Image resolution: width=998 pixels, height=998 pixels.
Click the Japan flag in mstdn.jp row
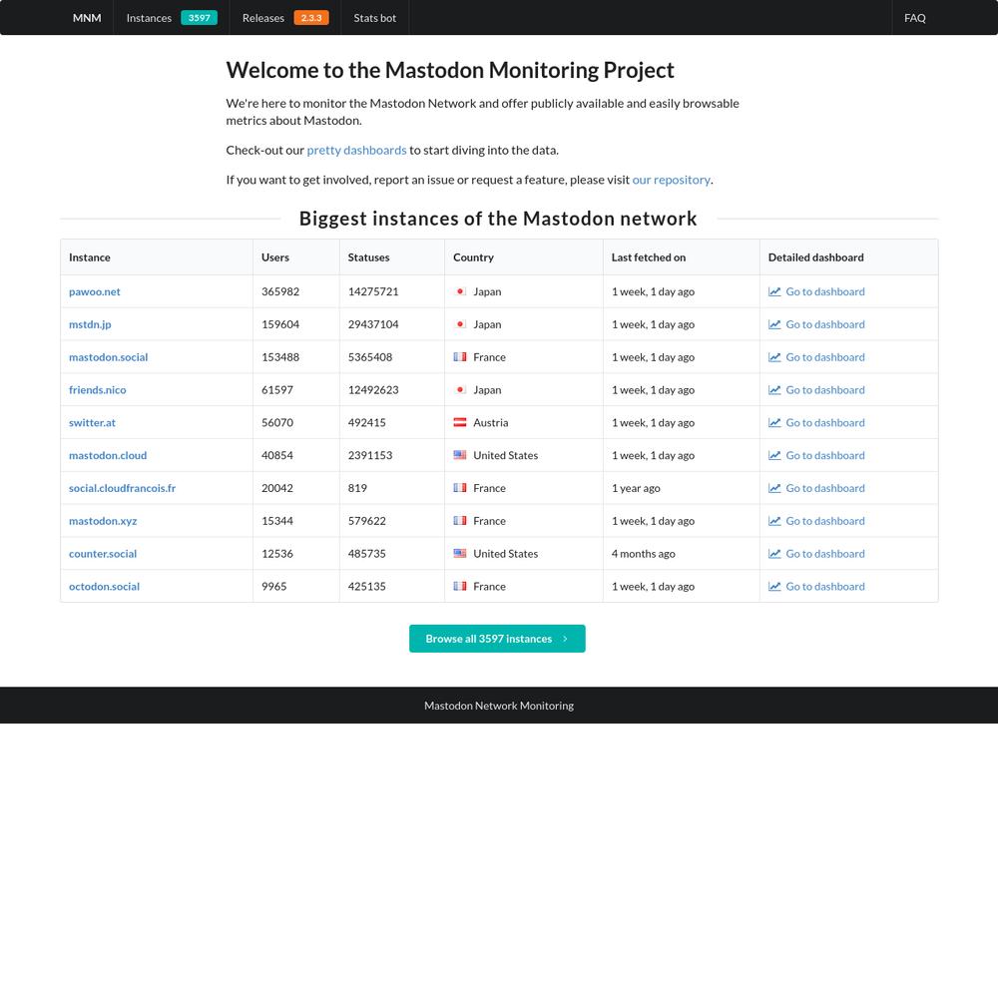459,324
